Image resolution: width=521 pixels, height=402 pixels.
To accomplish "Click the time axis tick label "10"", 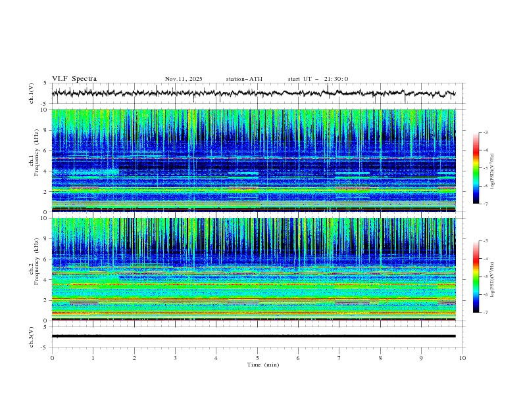I will tap(462, 358).
